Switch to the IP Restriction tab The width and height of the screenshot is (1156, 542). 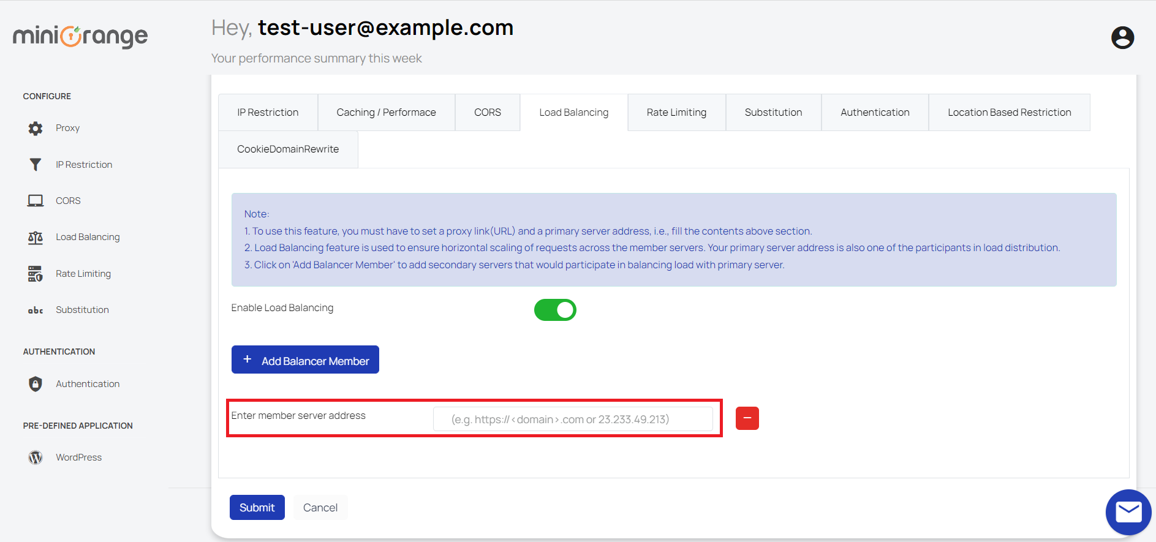point(268,112)
